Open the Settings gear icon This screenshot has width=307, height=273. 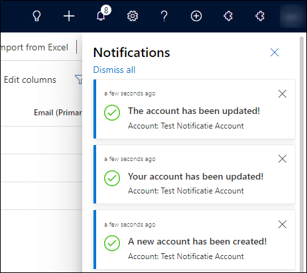133,16
